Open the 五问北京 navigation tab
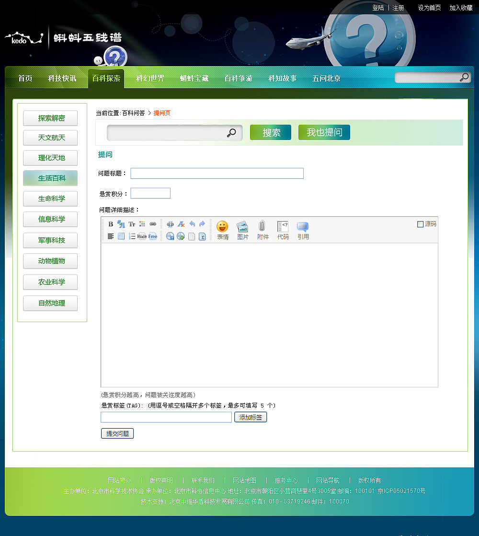 coord(326,78)
